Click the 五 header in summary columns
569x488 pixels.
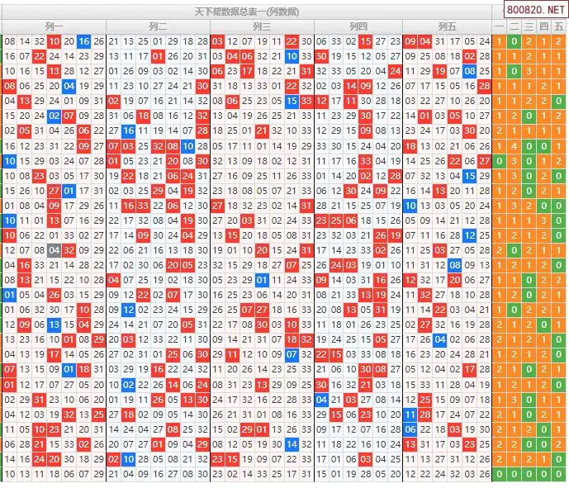pos(559,26)
